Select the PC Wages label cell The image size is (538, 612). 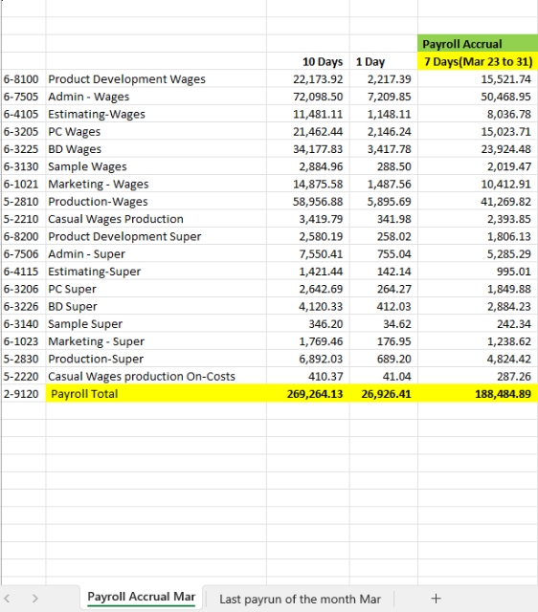(156, 132)
